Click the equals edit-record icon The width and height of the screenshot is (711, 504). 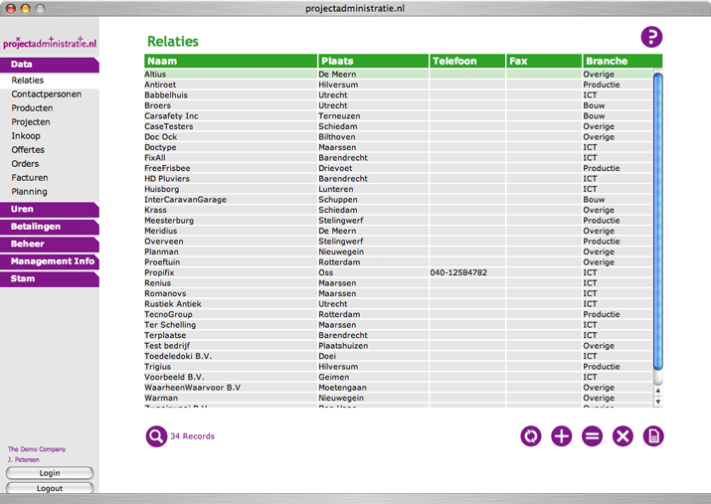(593, 436)
